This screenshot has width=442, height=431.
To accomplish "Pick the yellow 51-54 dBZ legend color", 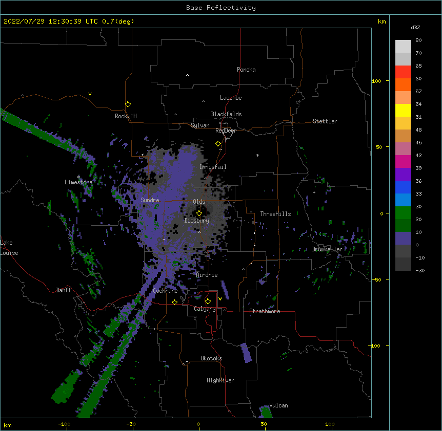I will pyautogui.click(x=403, y=110).
